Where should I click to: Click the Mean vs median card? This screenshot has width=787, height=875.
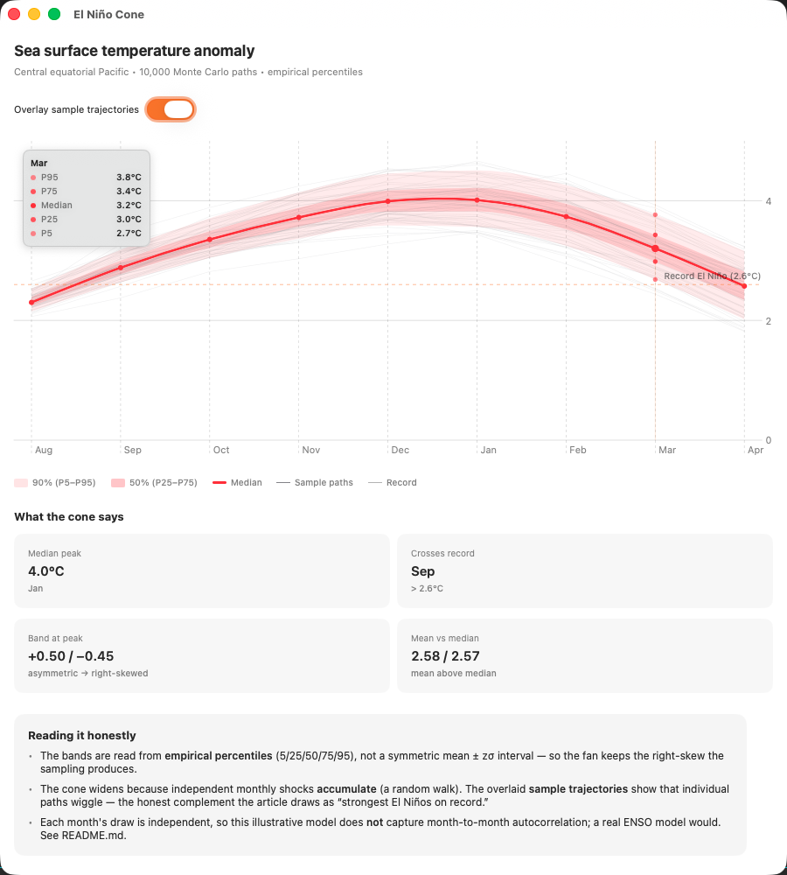584,655
